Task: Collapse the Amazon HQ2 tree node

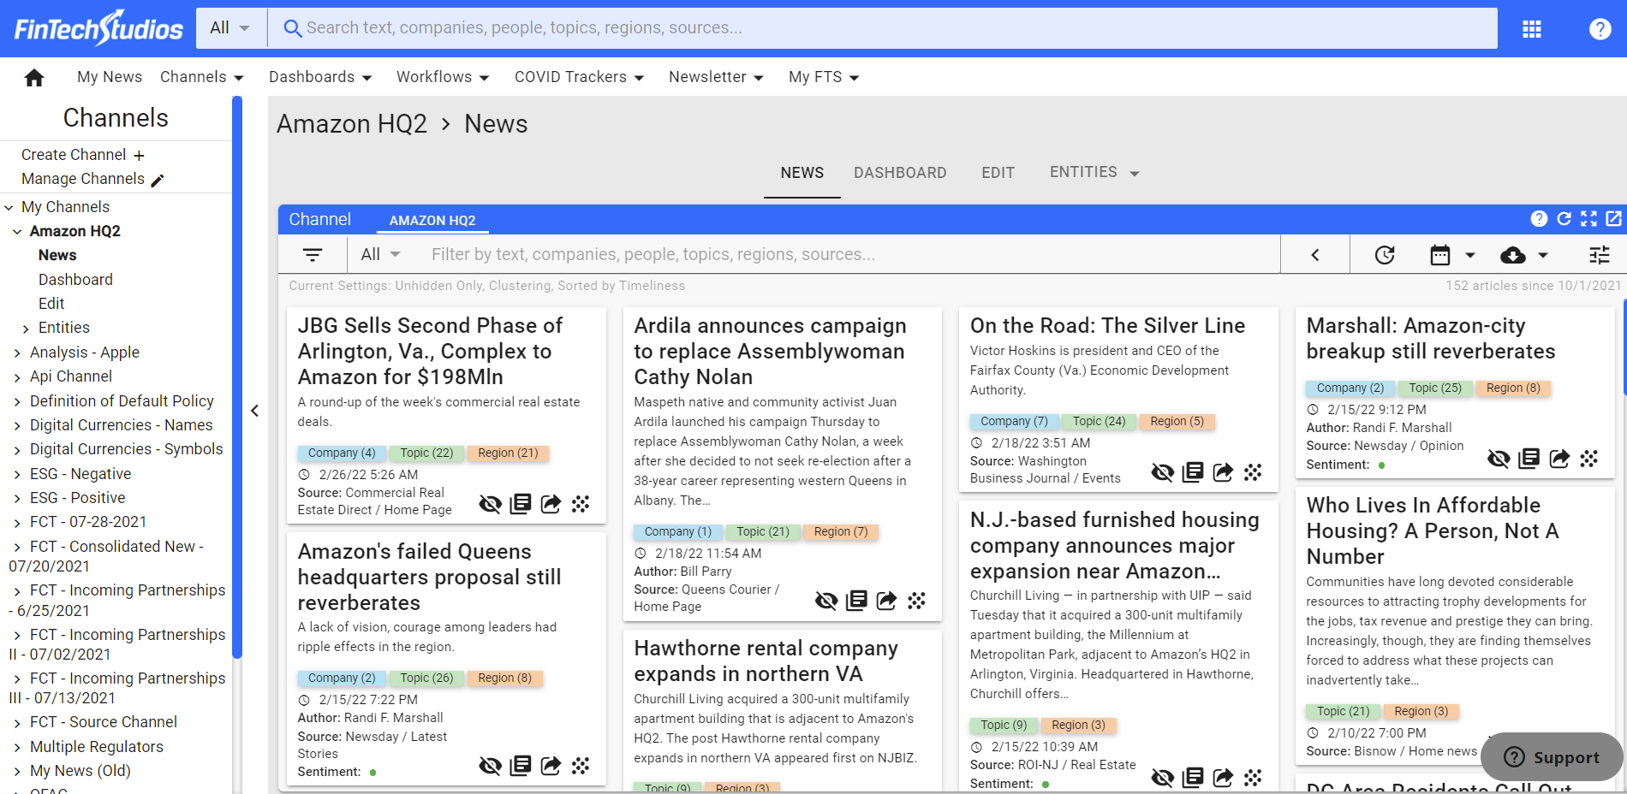Action: click(17, 232)
